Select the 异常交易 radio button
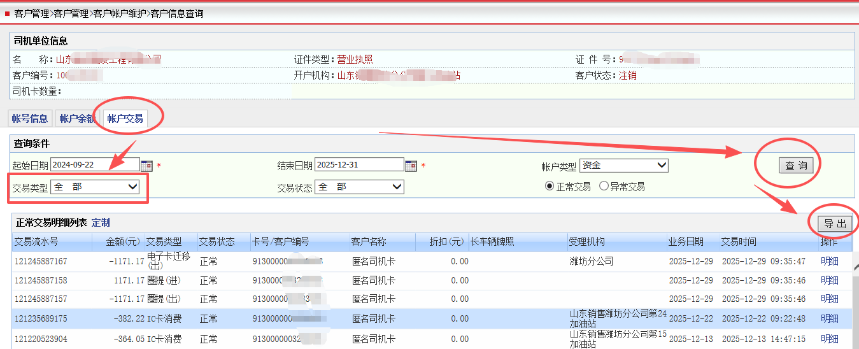Viewport: 859px width, 349px height. point(604,187)
